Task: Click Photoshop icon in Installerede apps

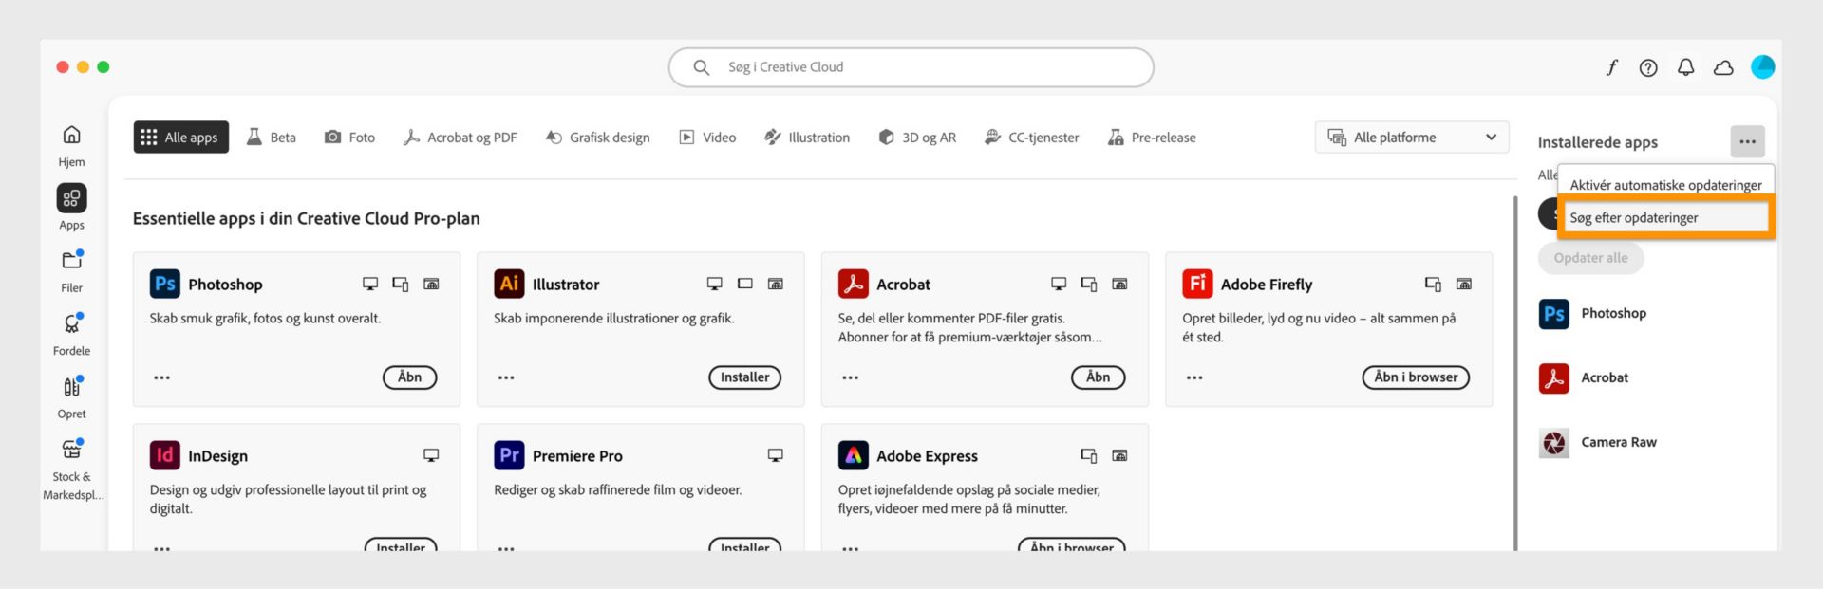Action: [1553, 313]
